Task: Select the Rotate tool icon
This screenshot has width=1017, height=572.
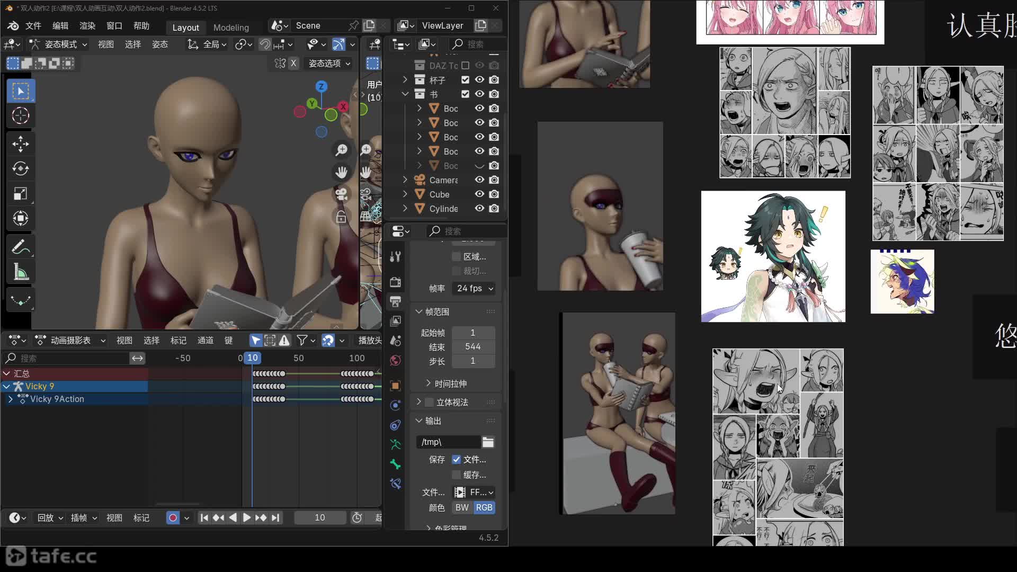Action: 20,169
